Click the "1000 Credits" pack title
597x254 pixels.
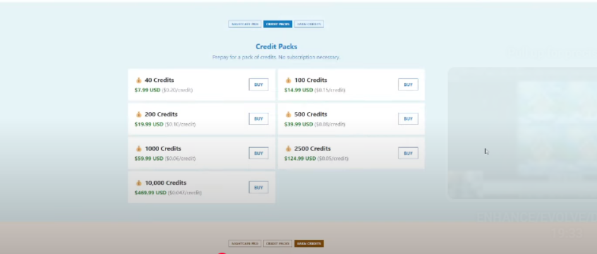tap(163, 148)
